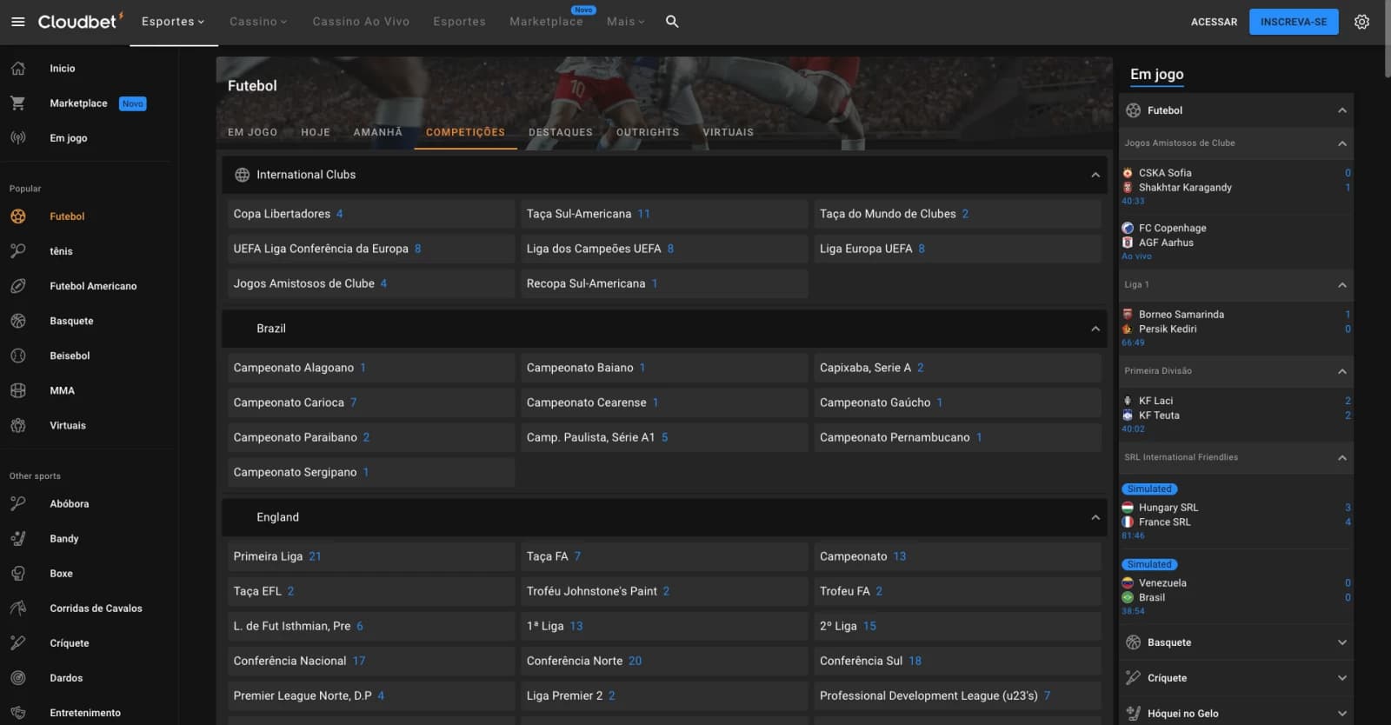Viewport: 1391px width, 725px height.
Task: Open Cassino Ao Vivo in top navigation
Action: pyautogui.click(x=361, y=22)
